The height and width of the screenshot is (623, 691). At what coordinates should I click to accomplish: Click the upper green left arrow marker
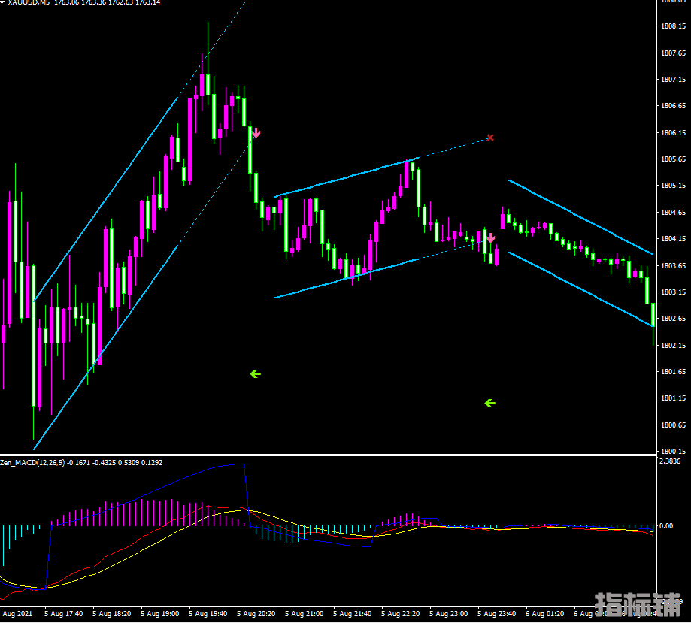(255, 373)
